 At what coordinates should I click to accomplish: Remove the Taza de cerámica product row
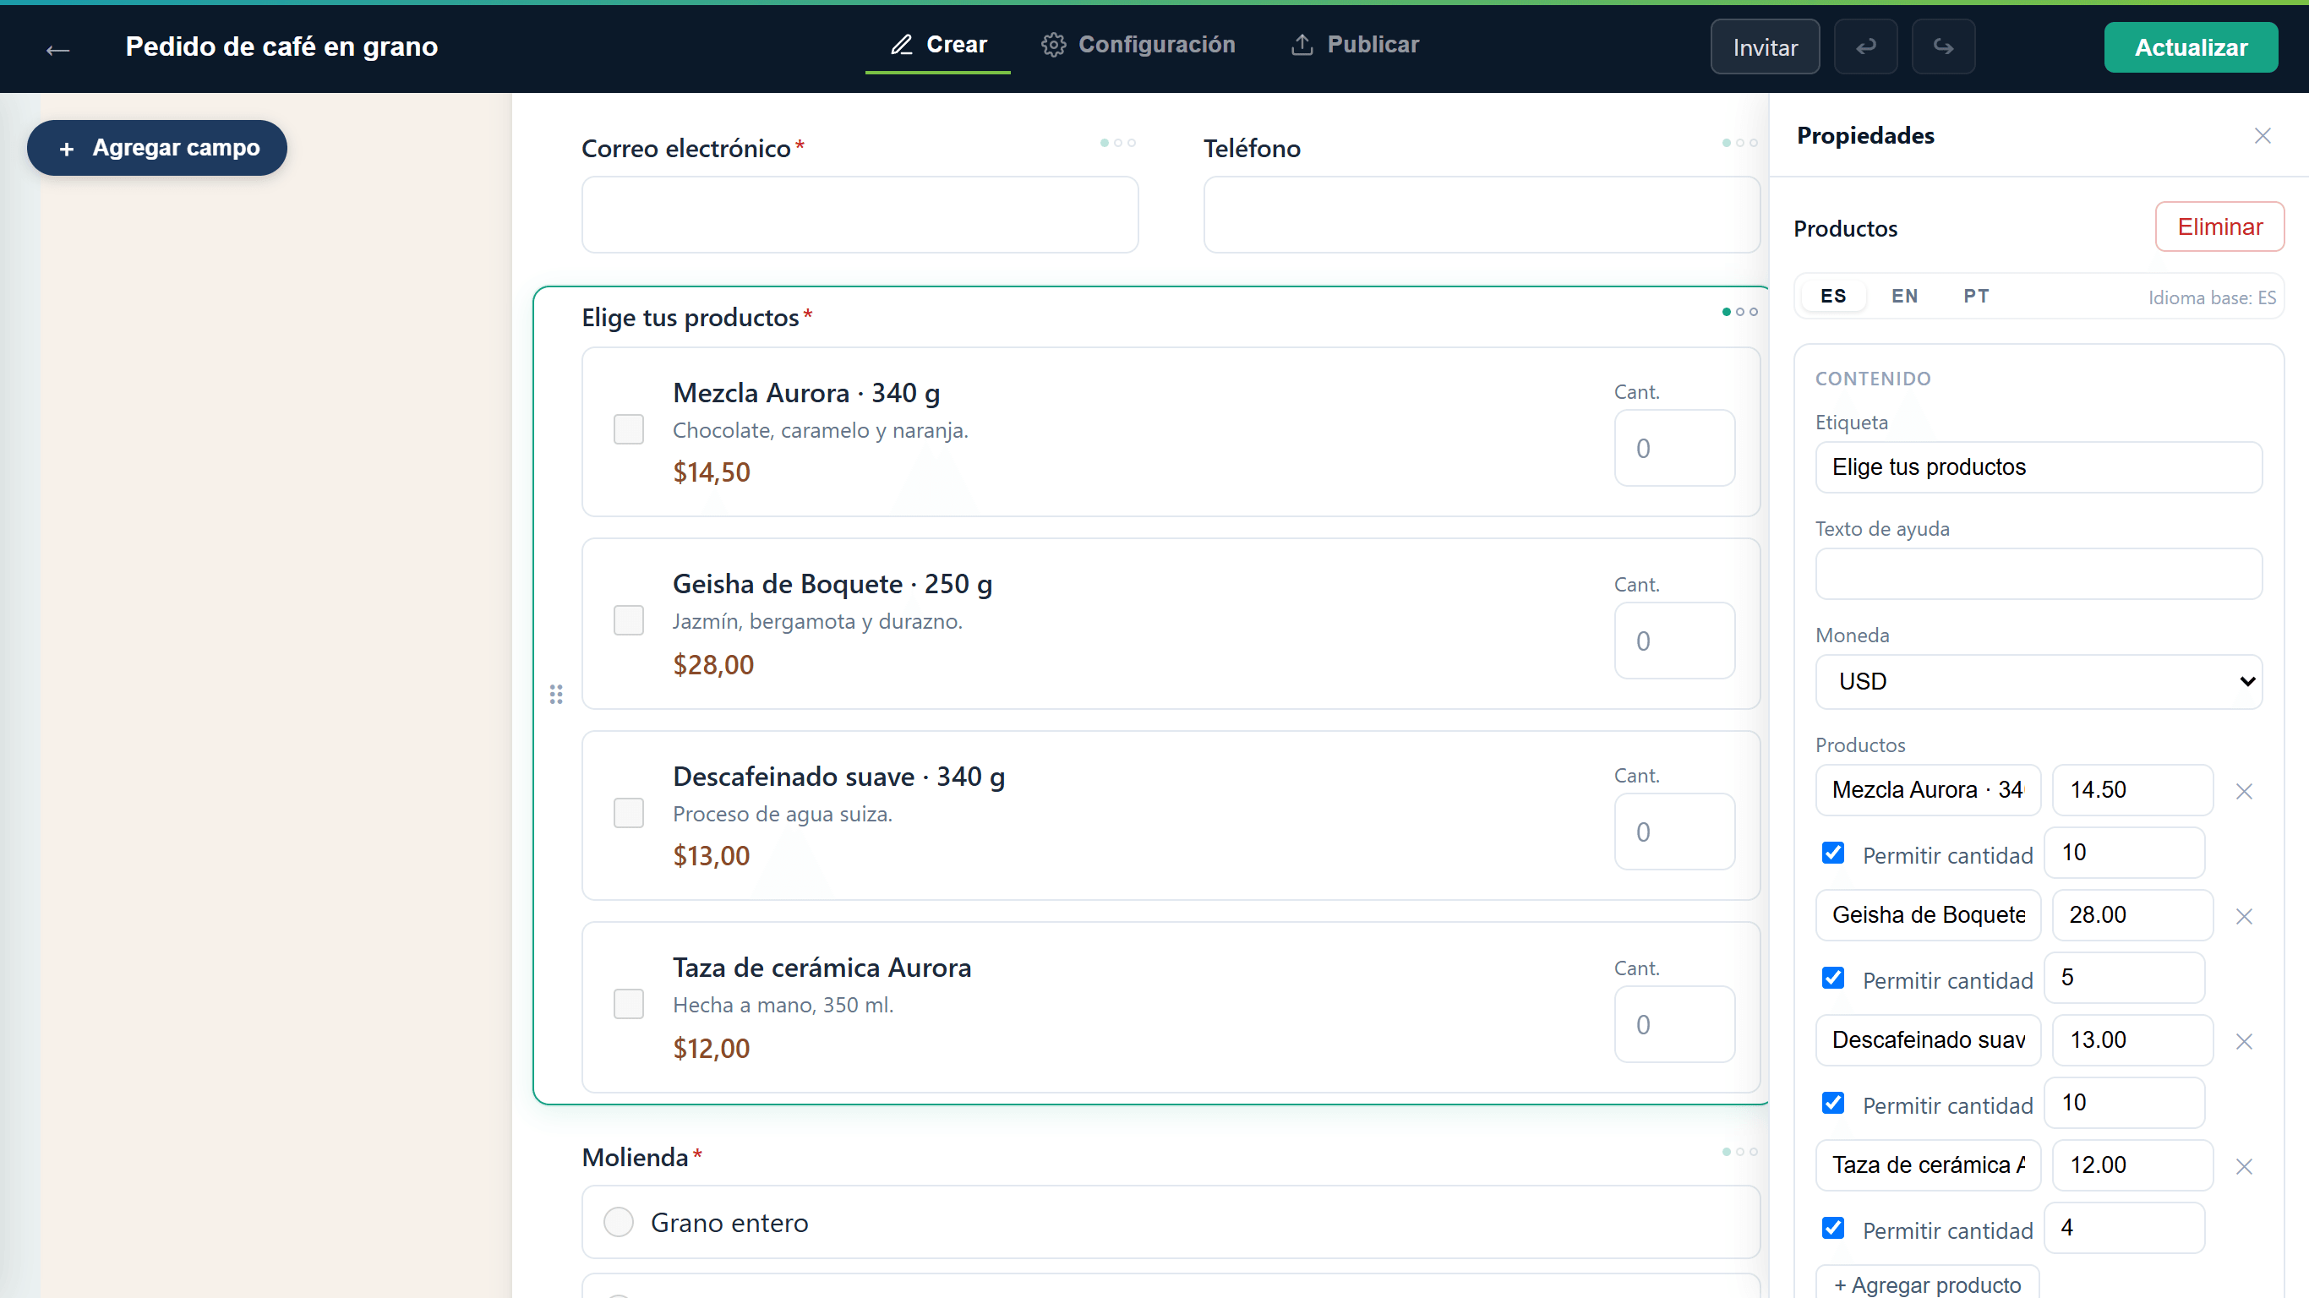tap(2244, 1165)
